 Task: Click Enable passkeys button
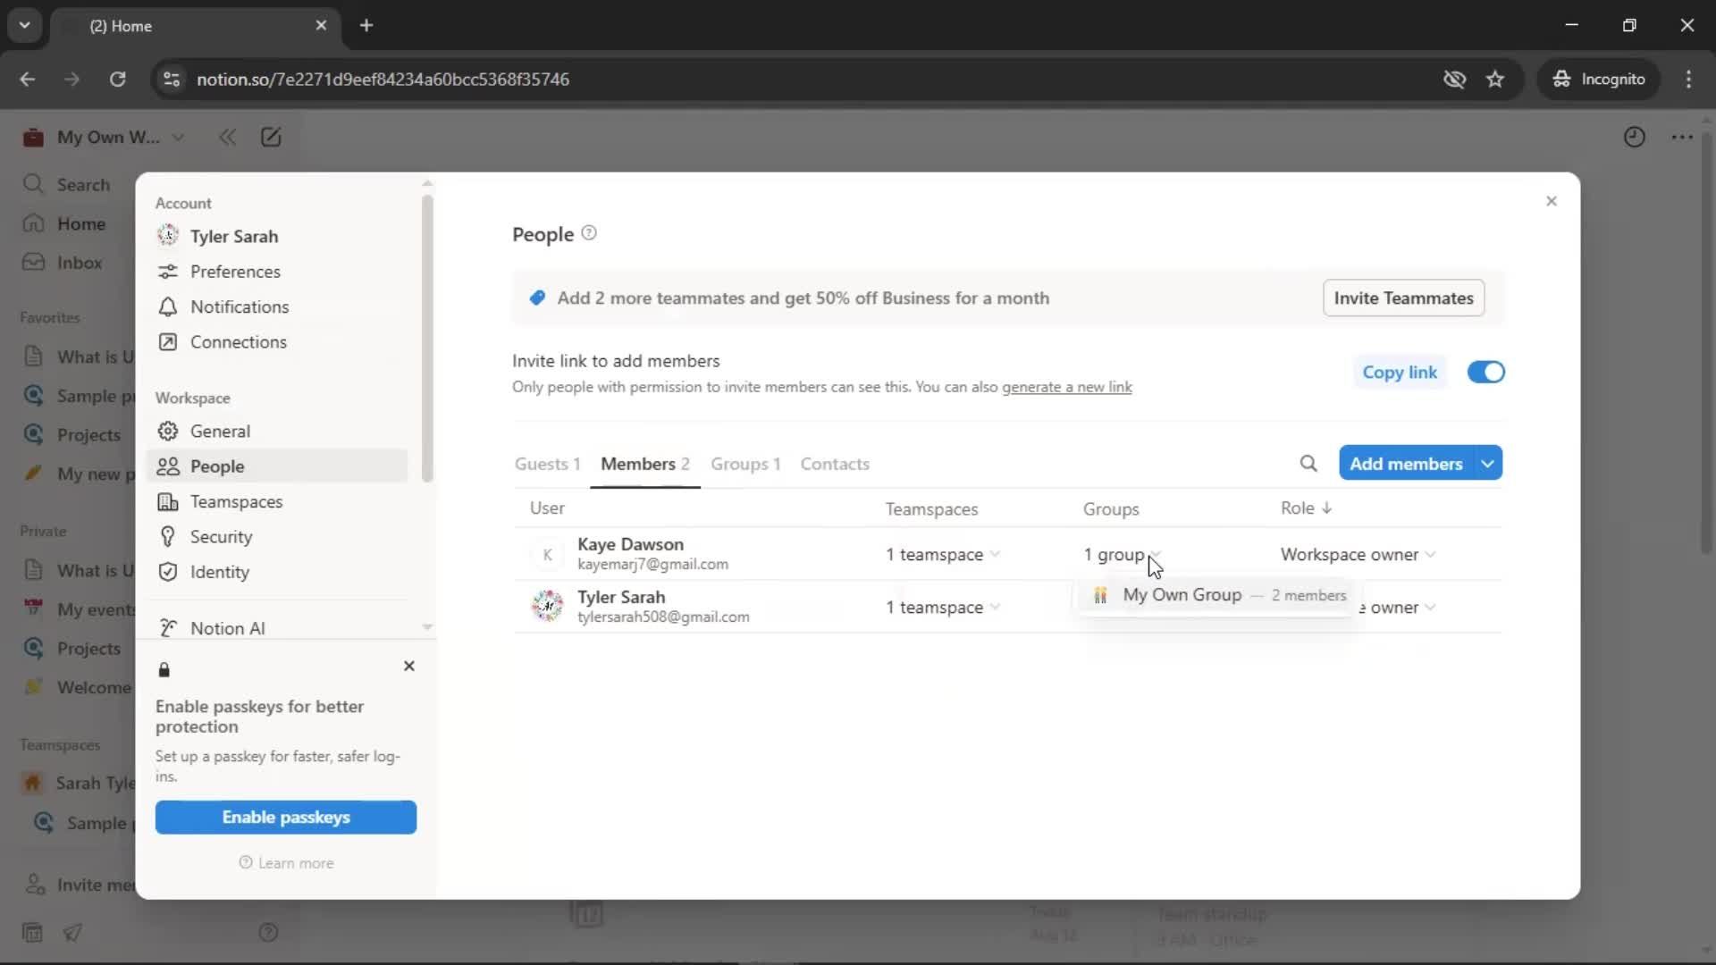coord(286,817)
